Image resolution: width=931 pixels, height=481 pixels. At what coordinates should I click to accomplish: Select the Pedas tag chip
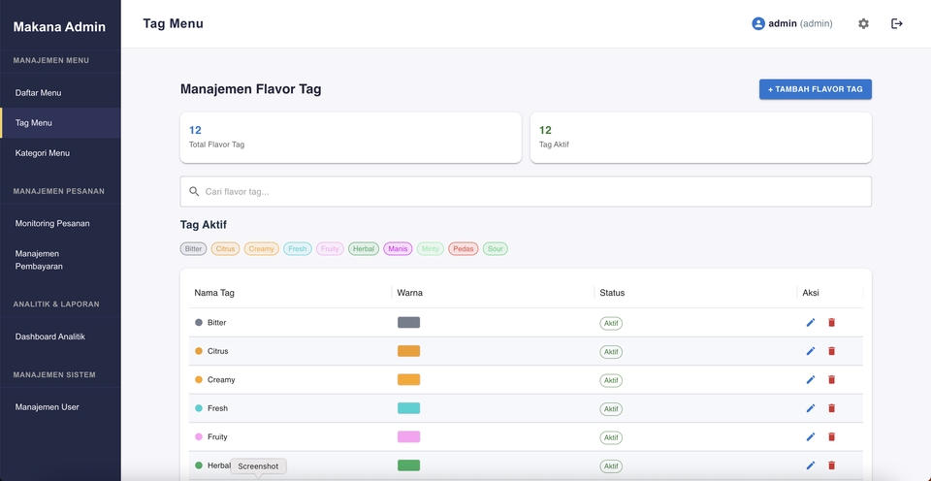tap(464, 249)
